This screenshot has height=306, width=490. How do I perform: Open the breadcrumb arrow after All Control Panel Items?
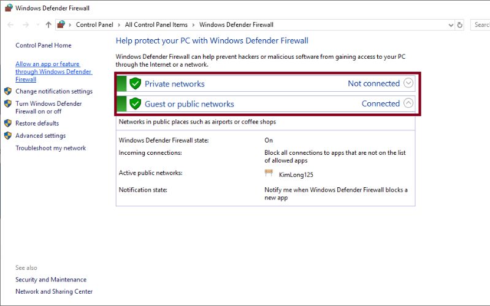193,25
